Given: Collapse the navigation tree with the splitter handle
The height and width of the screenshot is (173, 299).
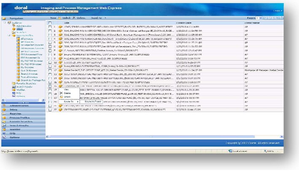Looking at the screenshot, I should pos(23,103).
